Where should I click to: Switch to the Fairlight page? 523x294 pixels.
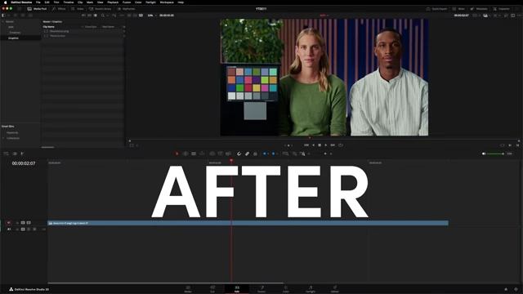point(311,289)
